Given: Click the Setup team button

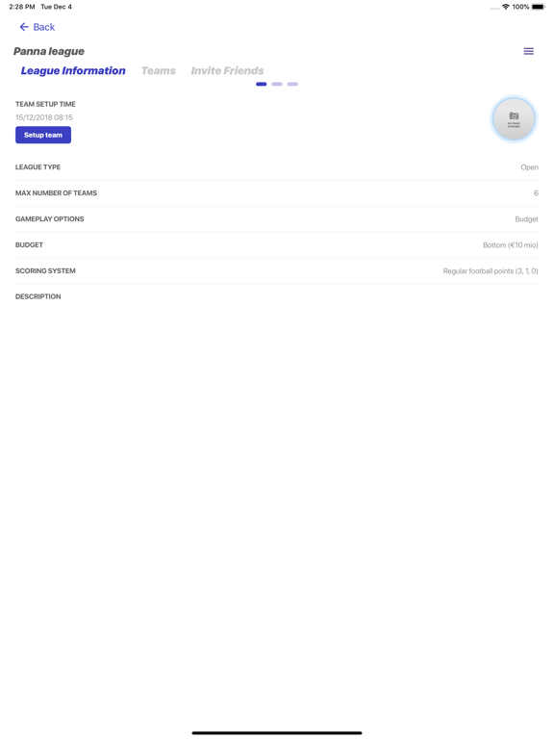Looking at the screenshot, I should tap(43, 135).
